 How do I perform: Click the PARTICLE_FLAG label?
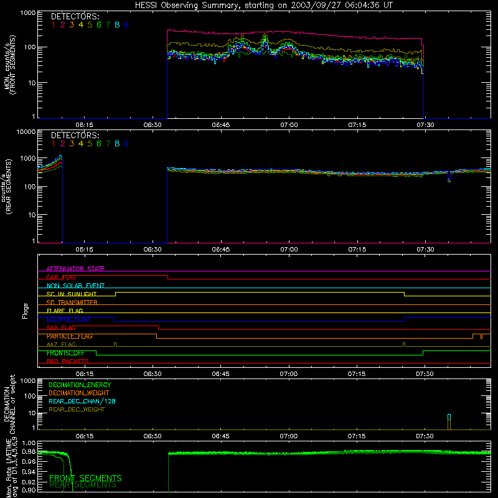click(70, 336)
